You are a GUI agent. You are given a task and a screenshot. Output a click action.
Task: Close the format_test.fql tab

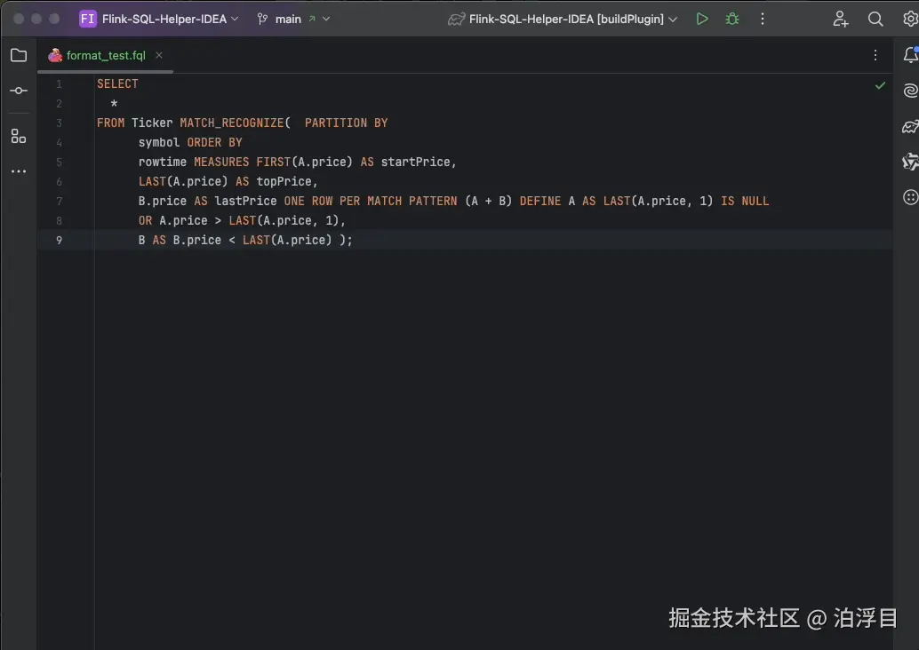(x=159, y=54)
